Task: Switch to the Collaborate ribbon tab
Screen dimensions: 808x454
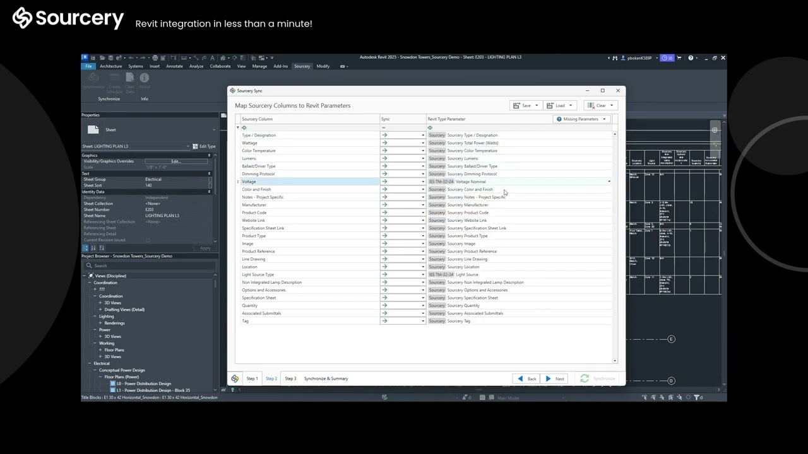Action: pos(220,66)
